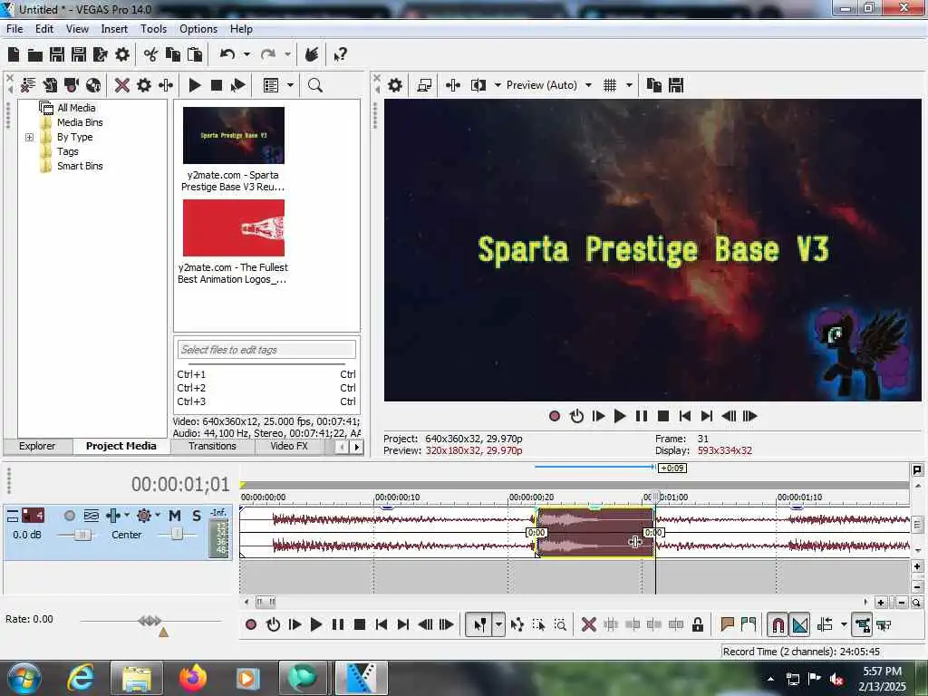This screenshot has width=928, height=696.
Task: Click the playback Rate slider
Action: tap(150, 621)
